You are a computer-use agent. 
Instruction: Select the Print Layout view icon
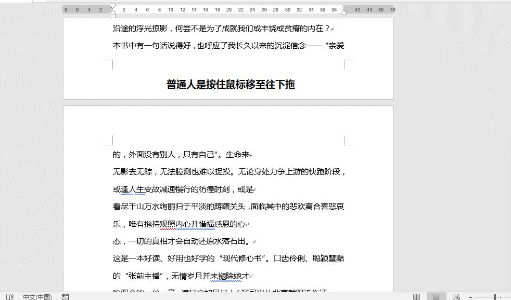click(437, 296)
